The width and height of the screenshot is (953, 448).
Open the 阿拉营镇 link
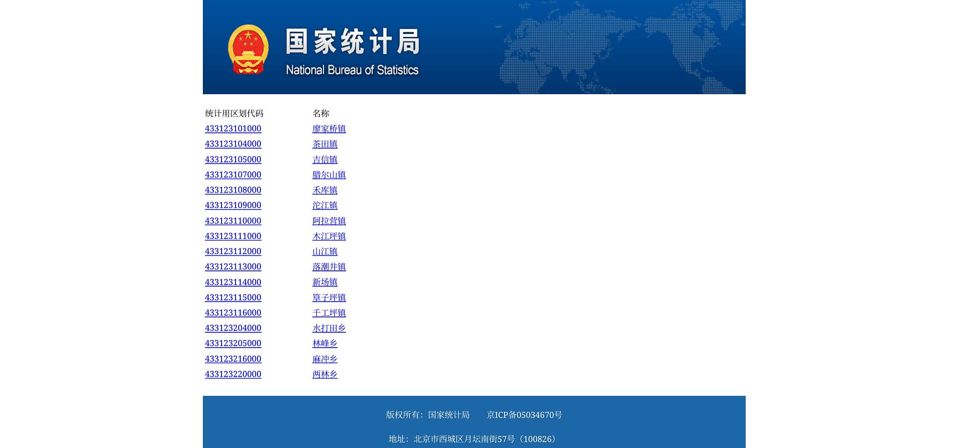(329, 221)
